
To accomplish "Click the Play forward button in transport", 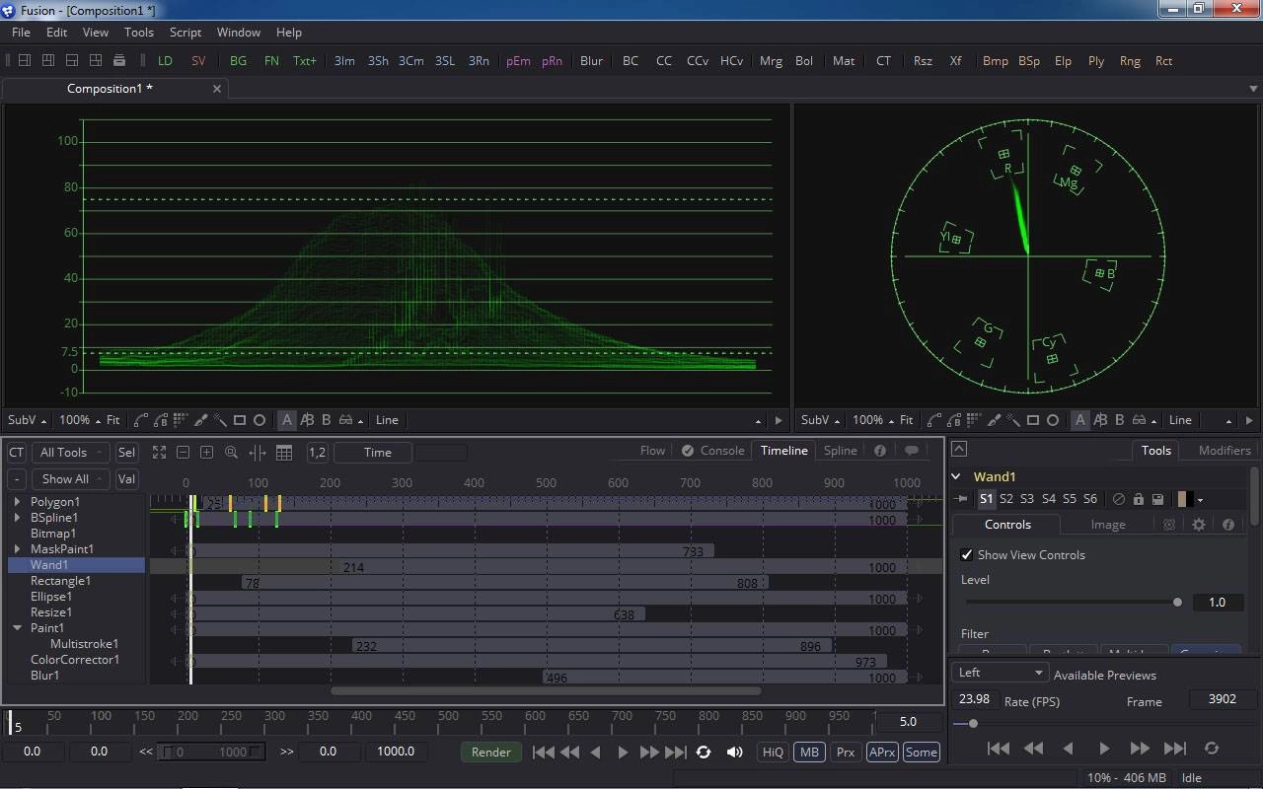I will pos(623,752).
